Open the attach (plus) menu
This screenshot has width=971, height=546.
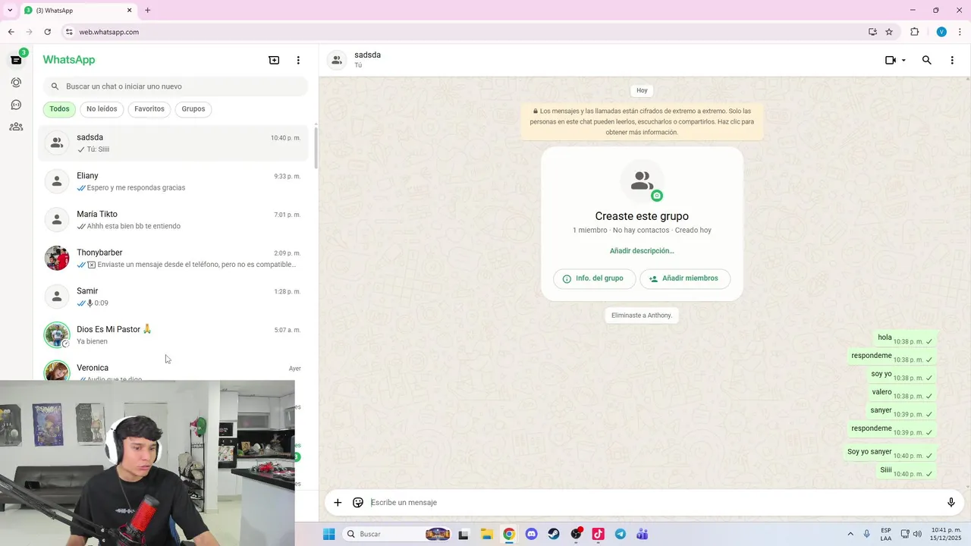pos(338,502)
